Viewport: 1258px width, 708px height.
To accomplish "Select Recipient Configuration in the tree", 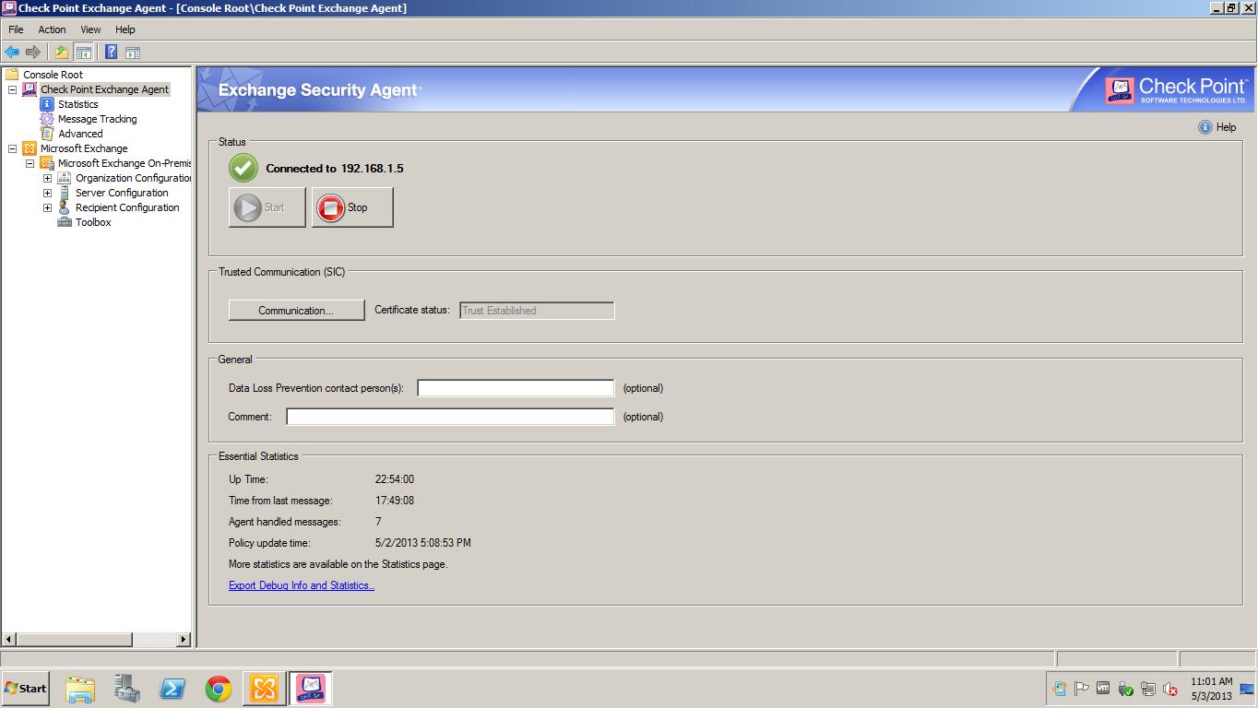I will [127, 207].
